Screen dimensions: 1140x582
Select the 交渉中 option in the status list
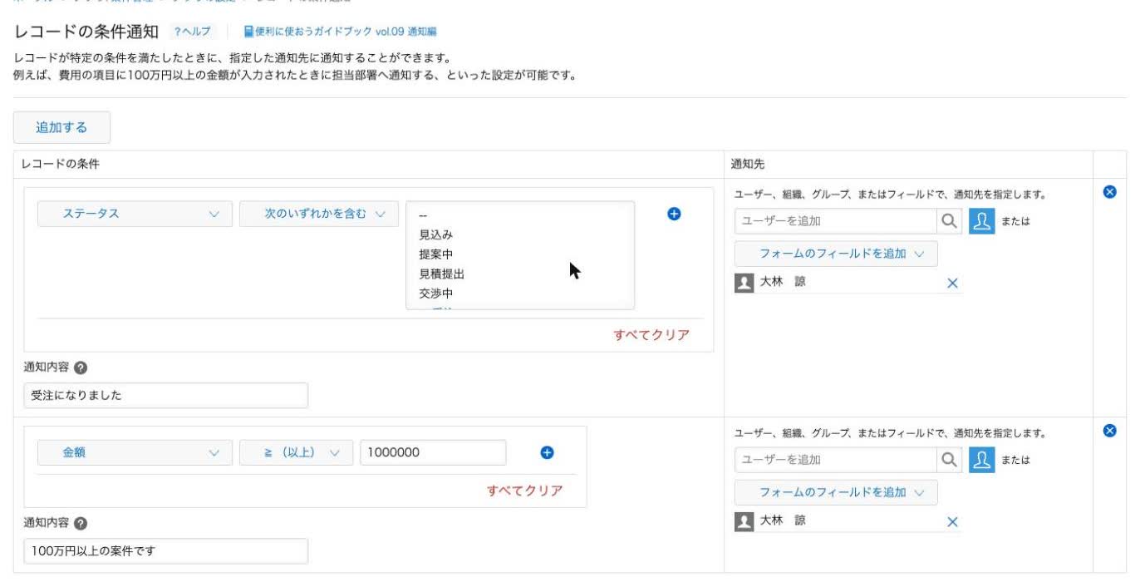coord(435,293)
